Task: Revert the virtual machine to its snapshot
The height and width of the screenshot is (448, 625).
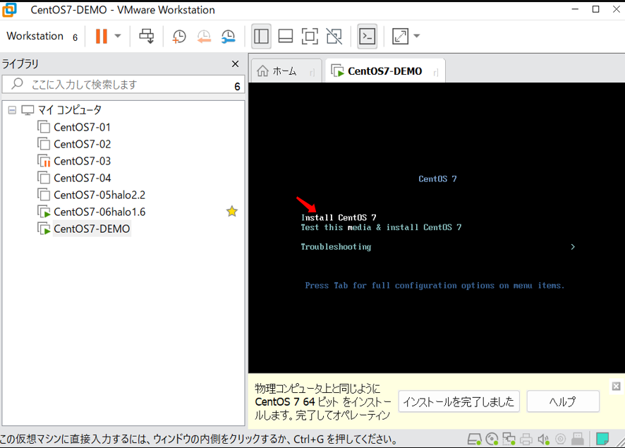Action: [x=204, y=36]
